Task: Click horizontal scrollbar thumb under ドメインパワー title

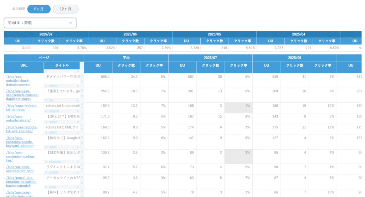Action: click(x=53, y=86)
